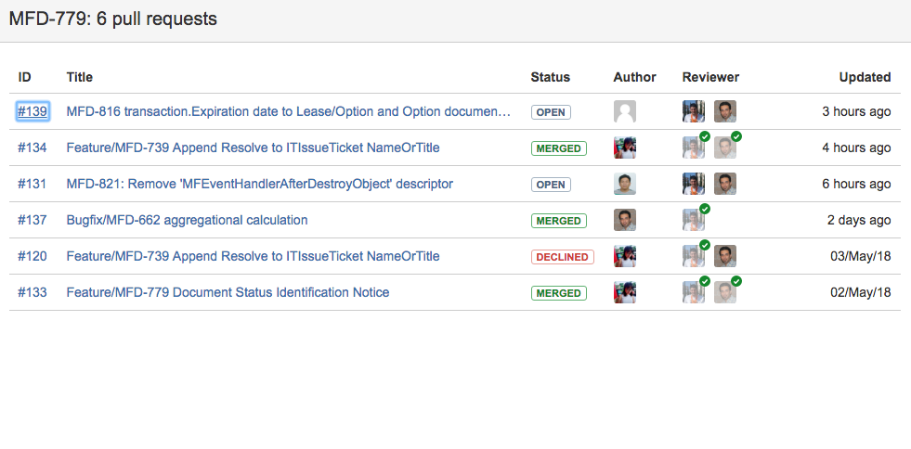Click the OPEN status badge for #131
Image resolution: width=911 pixels, height=449 pixels.
click(x=551, y=185)
